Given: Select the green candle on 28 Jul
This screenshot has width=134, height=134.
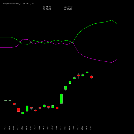Looking at the screenshot, I should [x=87, y=72].
